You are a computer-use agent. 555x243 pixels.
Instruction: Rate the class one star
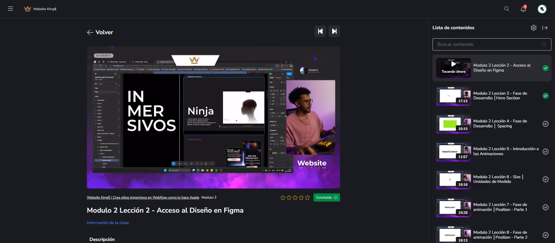coord(283,197)
